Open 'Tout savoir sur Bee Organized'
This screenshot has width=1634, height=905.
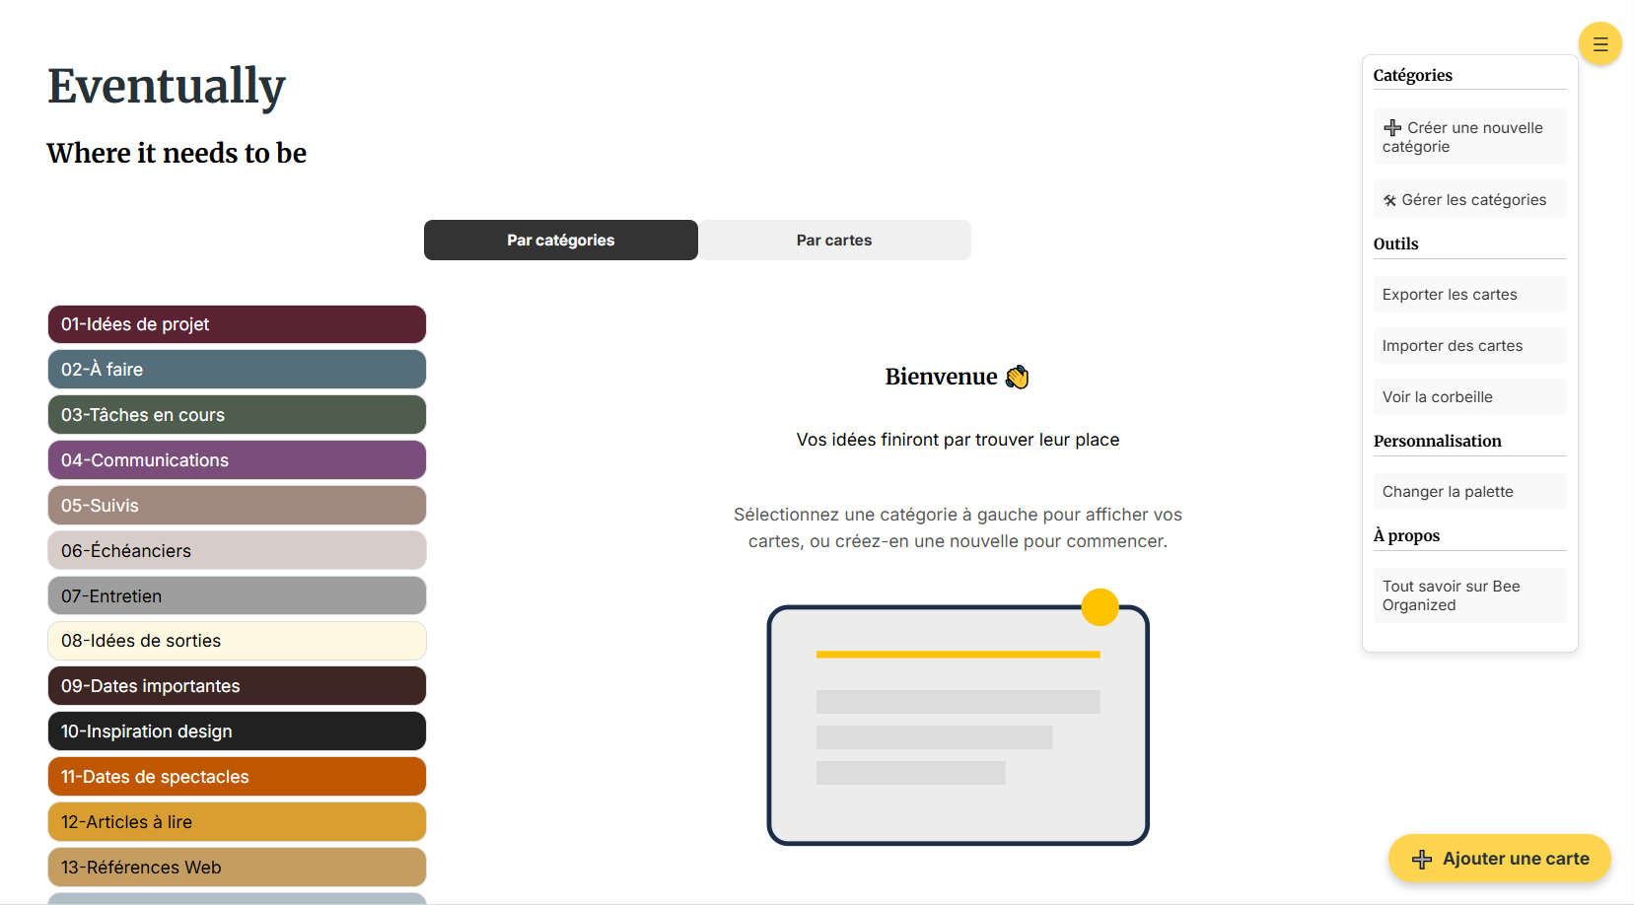1469,595
